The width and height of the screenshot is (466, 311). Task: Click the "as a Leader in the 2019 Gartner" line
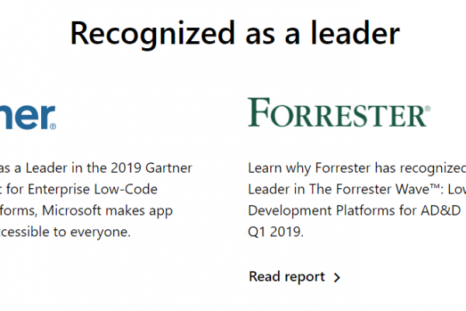coord(96,168)
